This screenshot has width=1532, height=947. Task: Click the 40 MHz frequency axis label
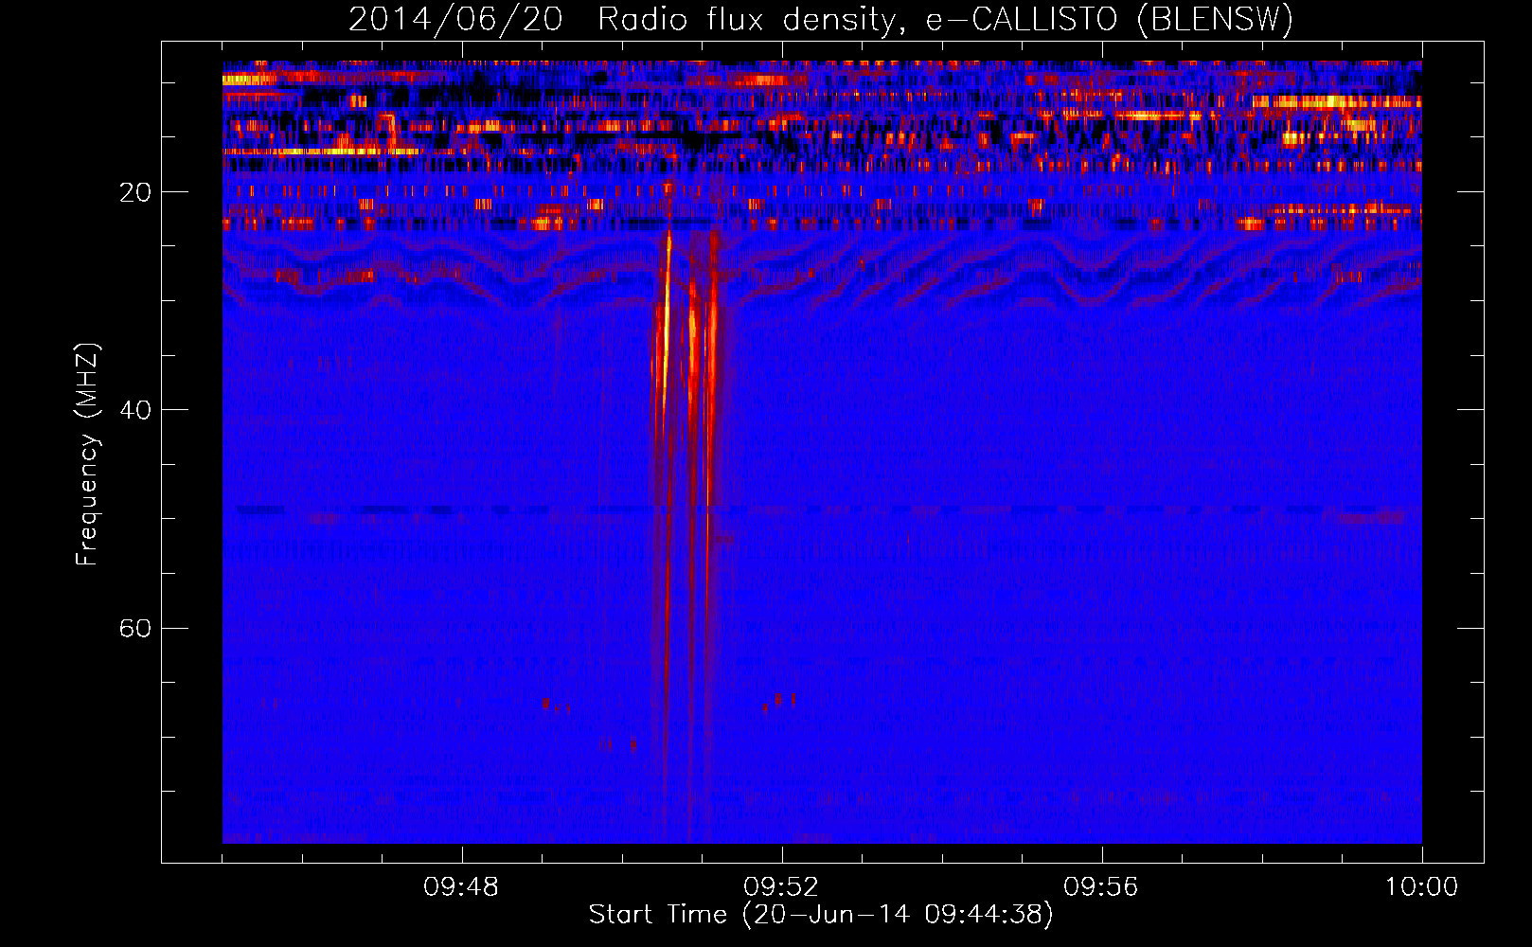click(135, 410)
